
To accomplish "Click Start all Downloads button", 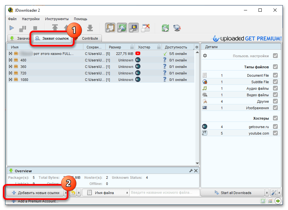I will click(233, 193).
